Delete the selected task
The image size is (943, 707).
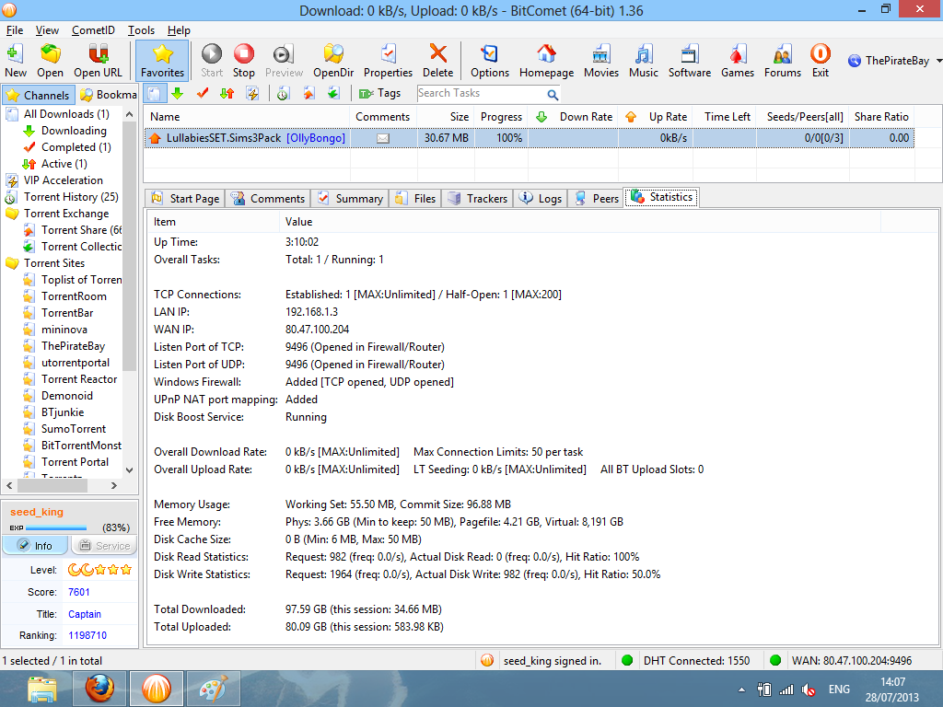437,60
